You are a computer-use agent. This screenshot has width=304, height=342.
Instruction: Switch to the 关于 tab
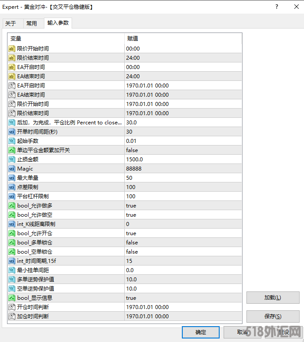pos(11,24)
